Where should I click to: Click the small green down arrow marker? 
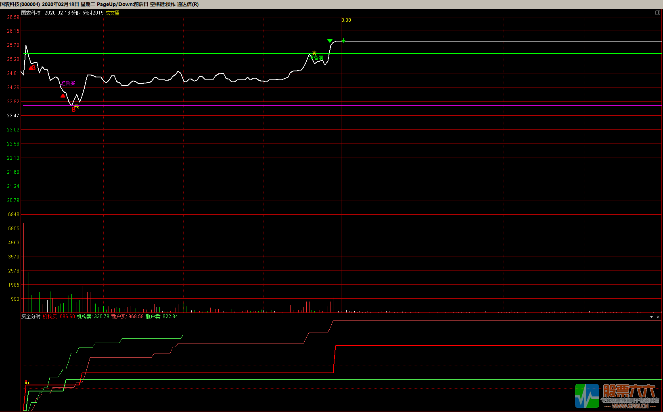pyautogui.click(x=343, y=40)
